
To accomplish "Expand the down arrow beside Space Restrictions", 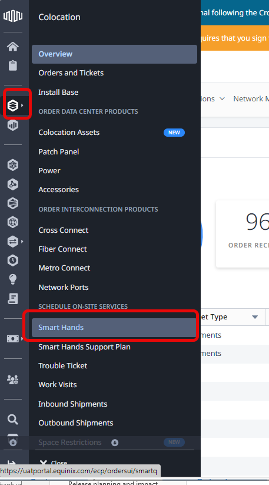I will pyautogui.click(x=115, y=443).
